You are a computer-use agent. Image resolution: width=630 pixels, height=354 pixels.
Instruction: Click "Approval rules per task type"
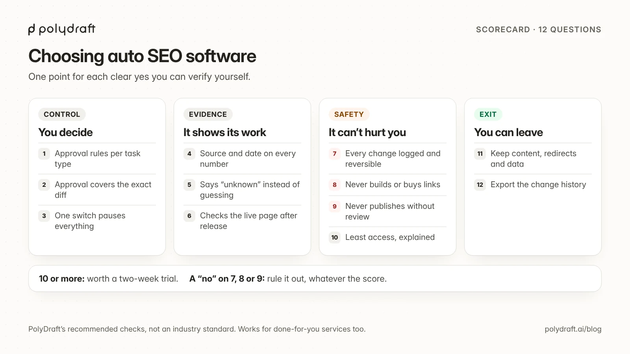pyautogui.click(x=97, y=159)
